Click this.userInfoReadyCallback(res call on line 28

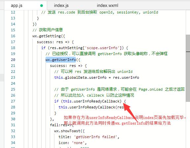(x=91, y=107)
